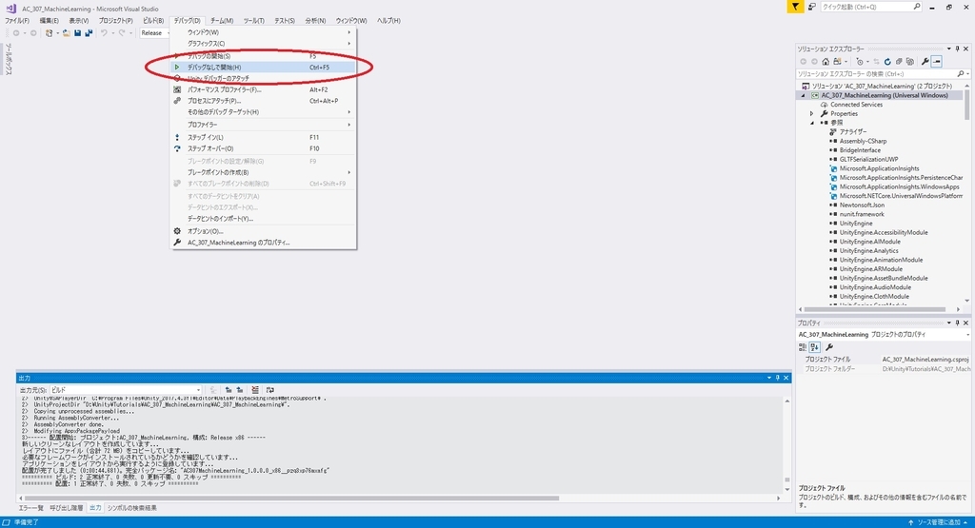Toggle Alphabetical sort in Properties panel
Viewport: 975px width, 528px height.
(815, 347)
